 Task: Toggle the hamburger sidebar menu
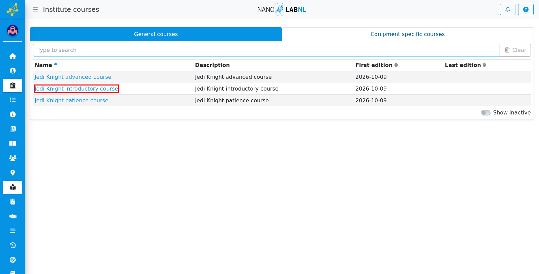point(35,9)
